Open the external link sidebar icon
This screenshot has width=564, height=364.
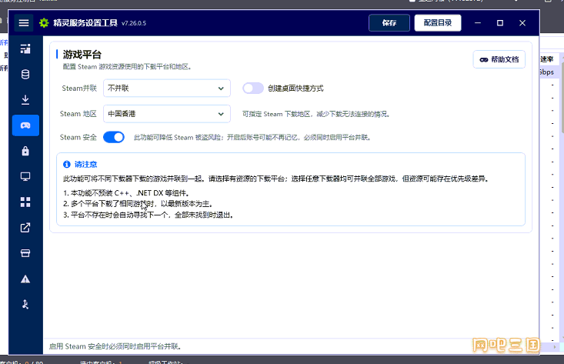tap(25, 228)
